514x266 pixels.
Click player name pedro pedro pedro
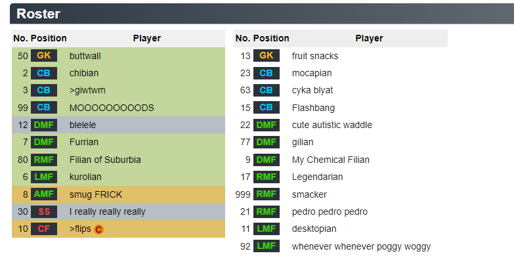pyautogui.click(x=330, y=212)
